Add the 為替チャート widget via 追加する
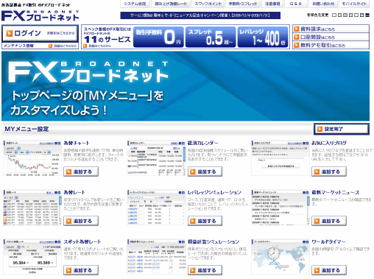 [81, 172]
